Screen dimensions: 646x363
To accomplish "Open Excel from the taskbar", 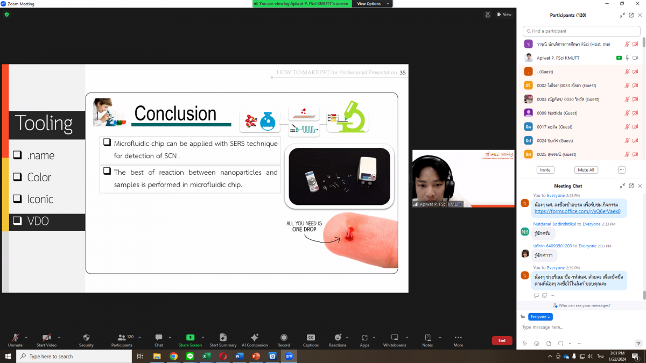I will [x=207, y=356].
